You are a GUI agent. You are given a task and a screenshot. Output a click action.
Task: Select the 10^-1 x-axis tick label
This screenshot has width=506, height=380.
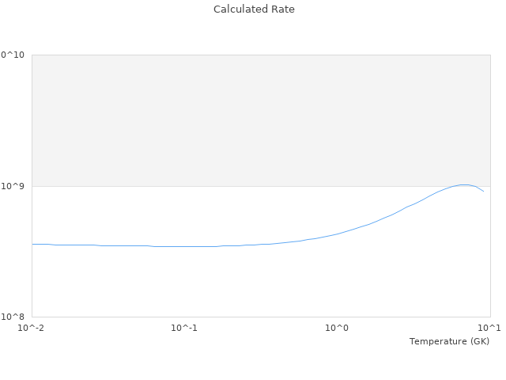point(184,328)
